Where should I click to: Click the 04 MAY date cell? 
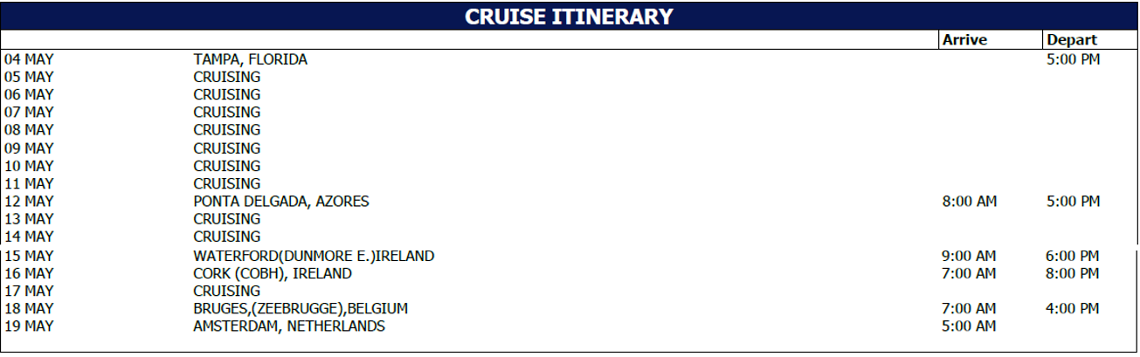click(x=29, y=59)
